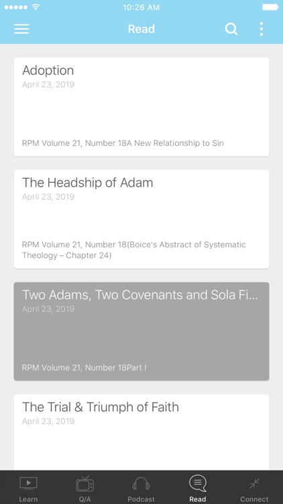Select the Podcast headphones icon

point(141,484)
